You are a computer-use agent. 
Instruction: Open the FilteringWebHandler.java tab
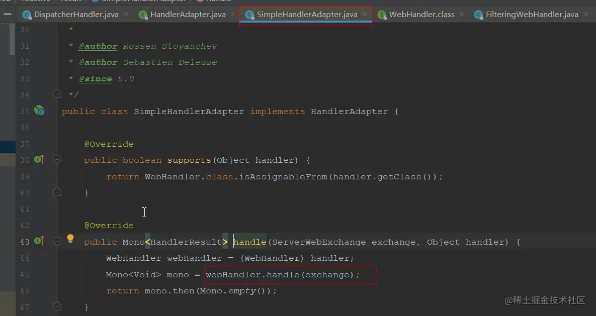tap(532, 15)
